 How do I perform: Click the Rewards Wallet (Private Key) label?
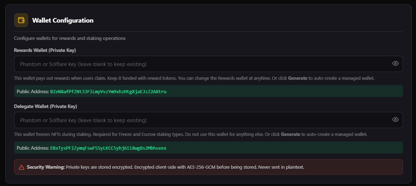45,50
